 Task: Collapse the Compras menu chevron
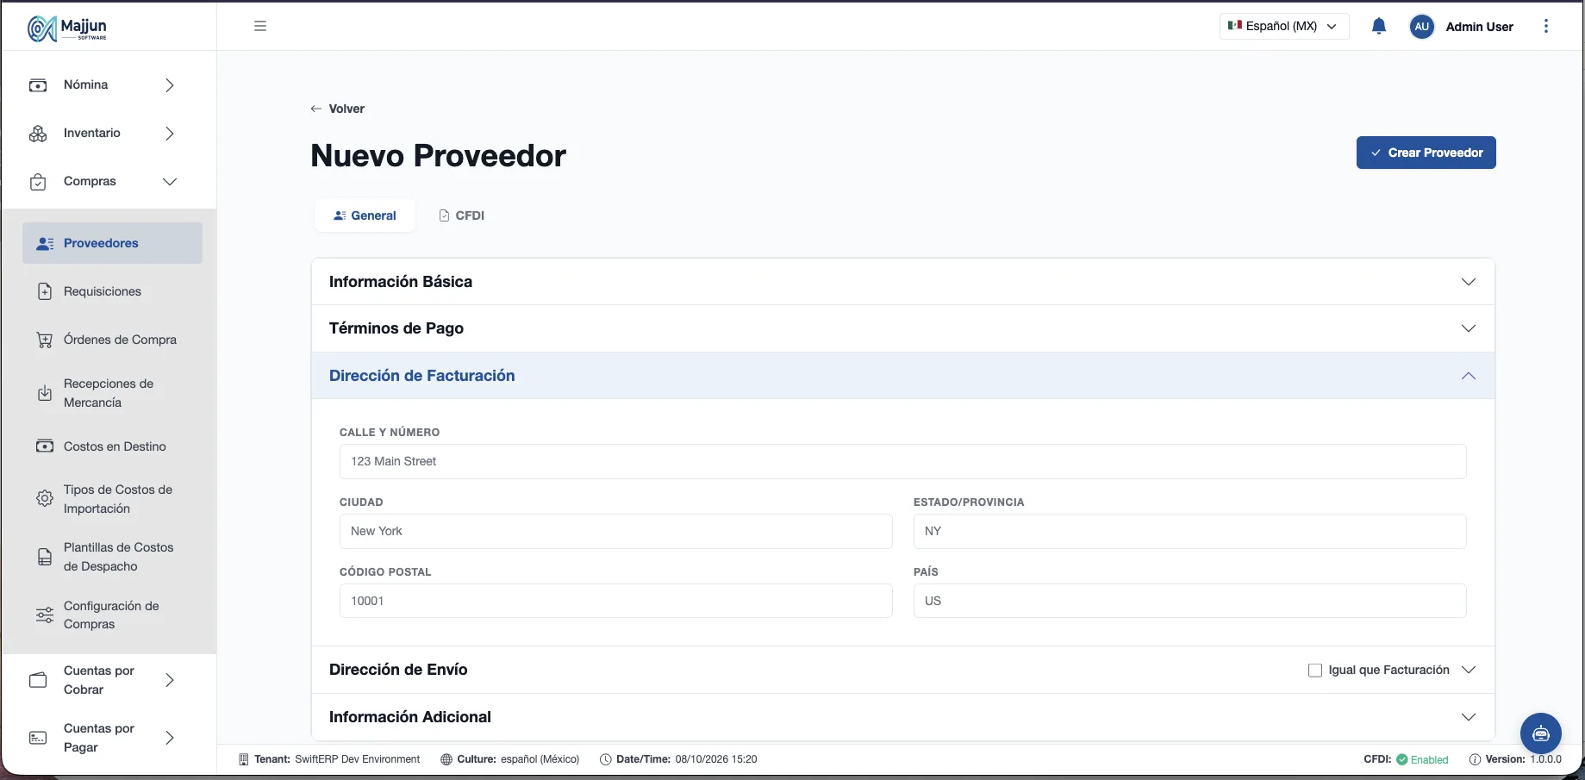click(170, 182)
